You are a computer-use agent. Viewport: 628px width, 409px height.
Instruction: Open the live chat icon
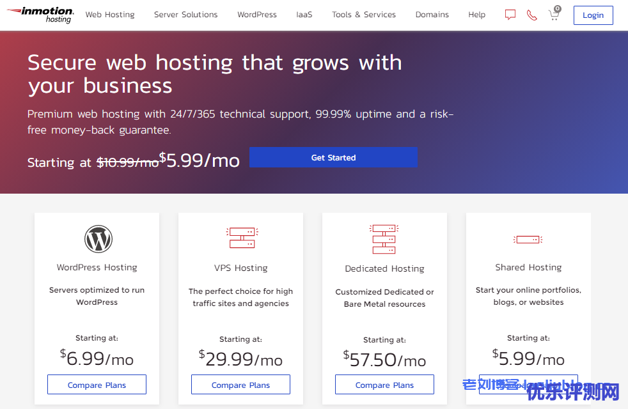(x=510, y=15)
